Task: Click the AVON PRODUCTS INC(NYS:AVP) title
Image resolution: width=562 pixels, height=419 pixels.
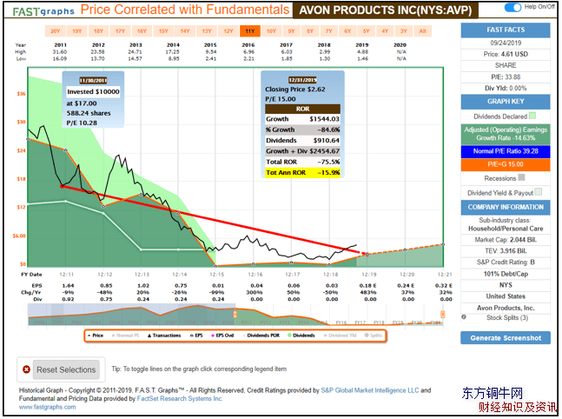Action: click(x=386, y=10)
